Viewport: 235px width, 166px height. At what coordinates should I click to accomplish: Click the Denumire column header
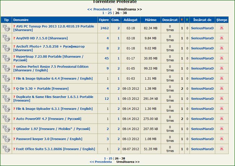pos(21,19)
